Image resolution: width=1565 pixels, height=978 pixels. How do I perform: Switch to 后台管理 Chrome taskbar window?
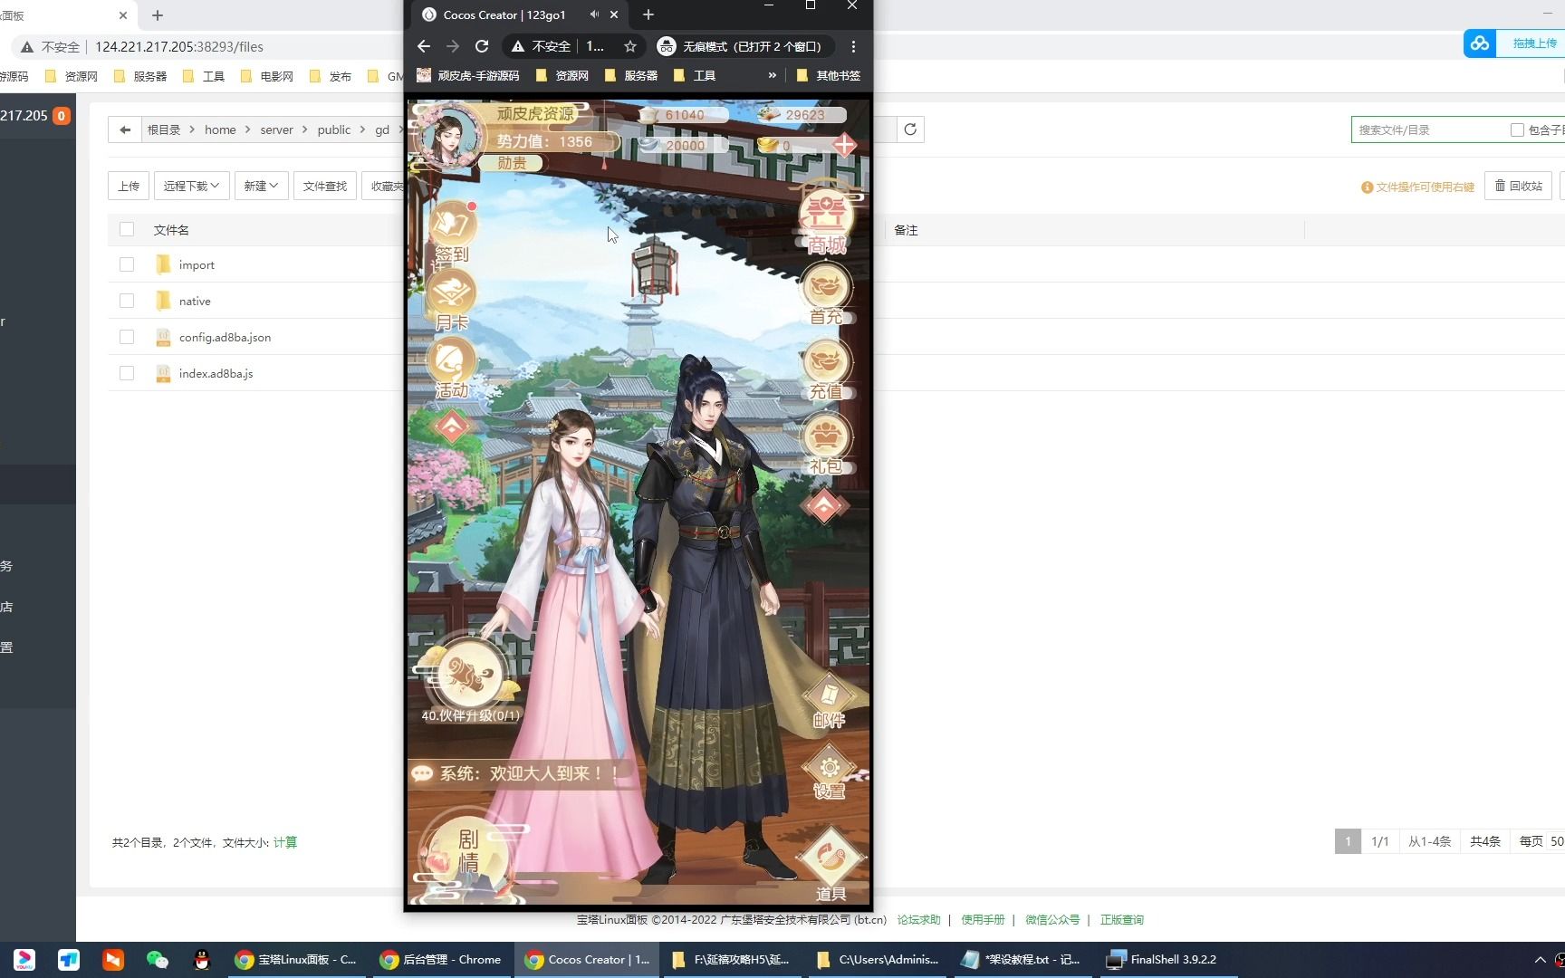pyautogui.click(x=441, y=959)
